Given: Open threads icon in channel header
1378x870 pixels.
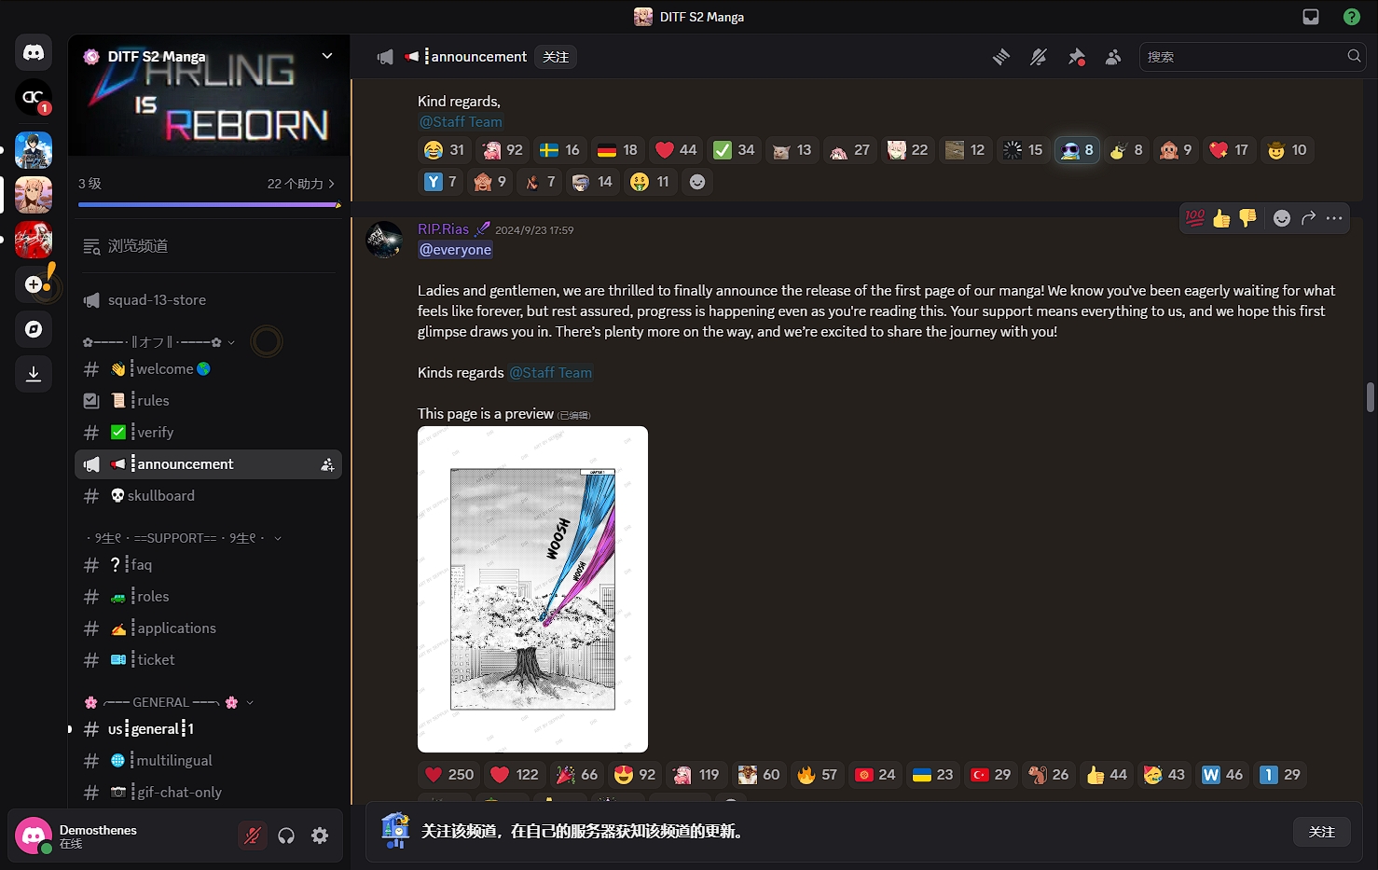Looking at the screenshot, I should pos(1001,57).
